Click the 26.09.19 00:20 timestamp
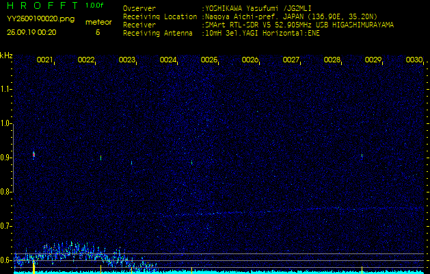Viewport: 430px width, 274px height. (x=31, y=32)
